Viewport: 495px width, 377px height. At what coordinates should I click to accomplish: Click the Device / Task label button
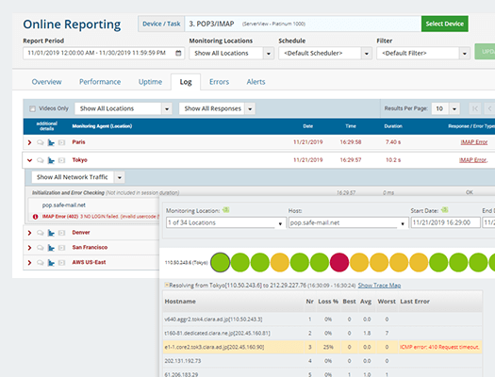(161, 24)
